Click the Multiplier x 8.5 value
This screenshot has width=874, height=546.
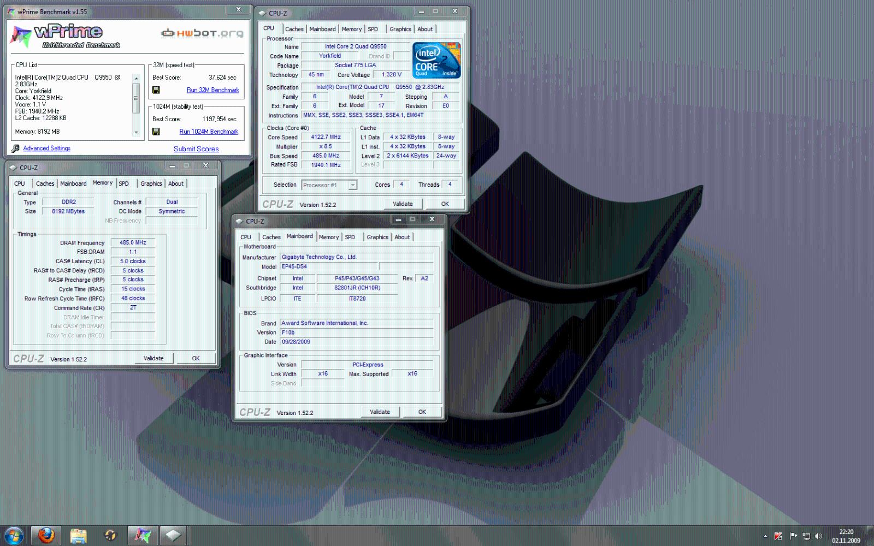pyautogui.click(x=326, y=146)
